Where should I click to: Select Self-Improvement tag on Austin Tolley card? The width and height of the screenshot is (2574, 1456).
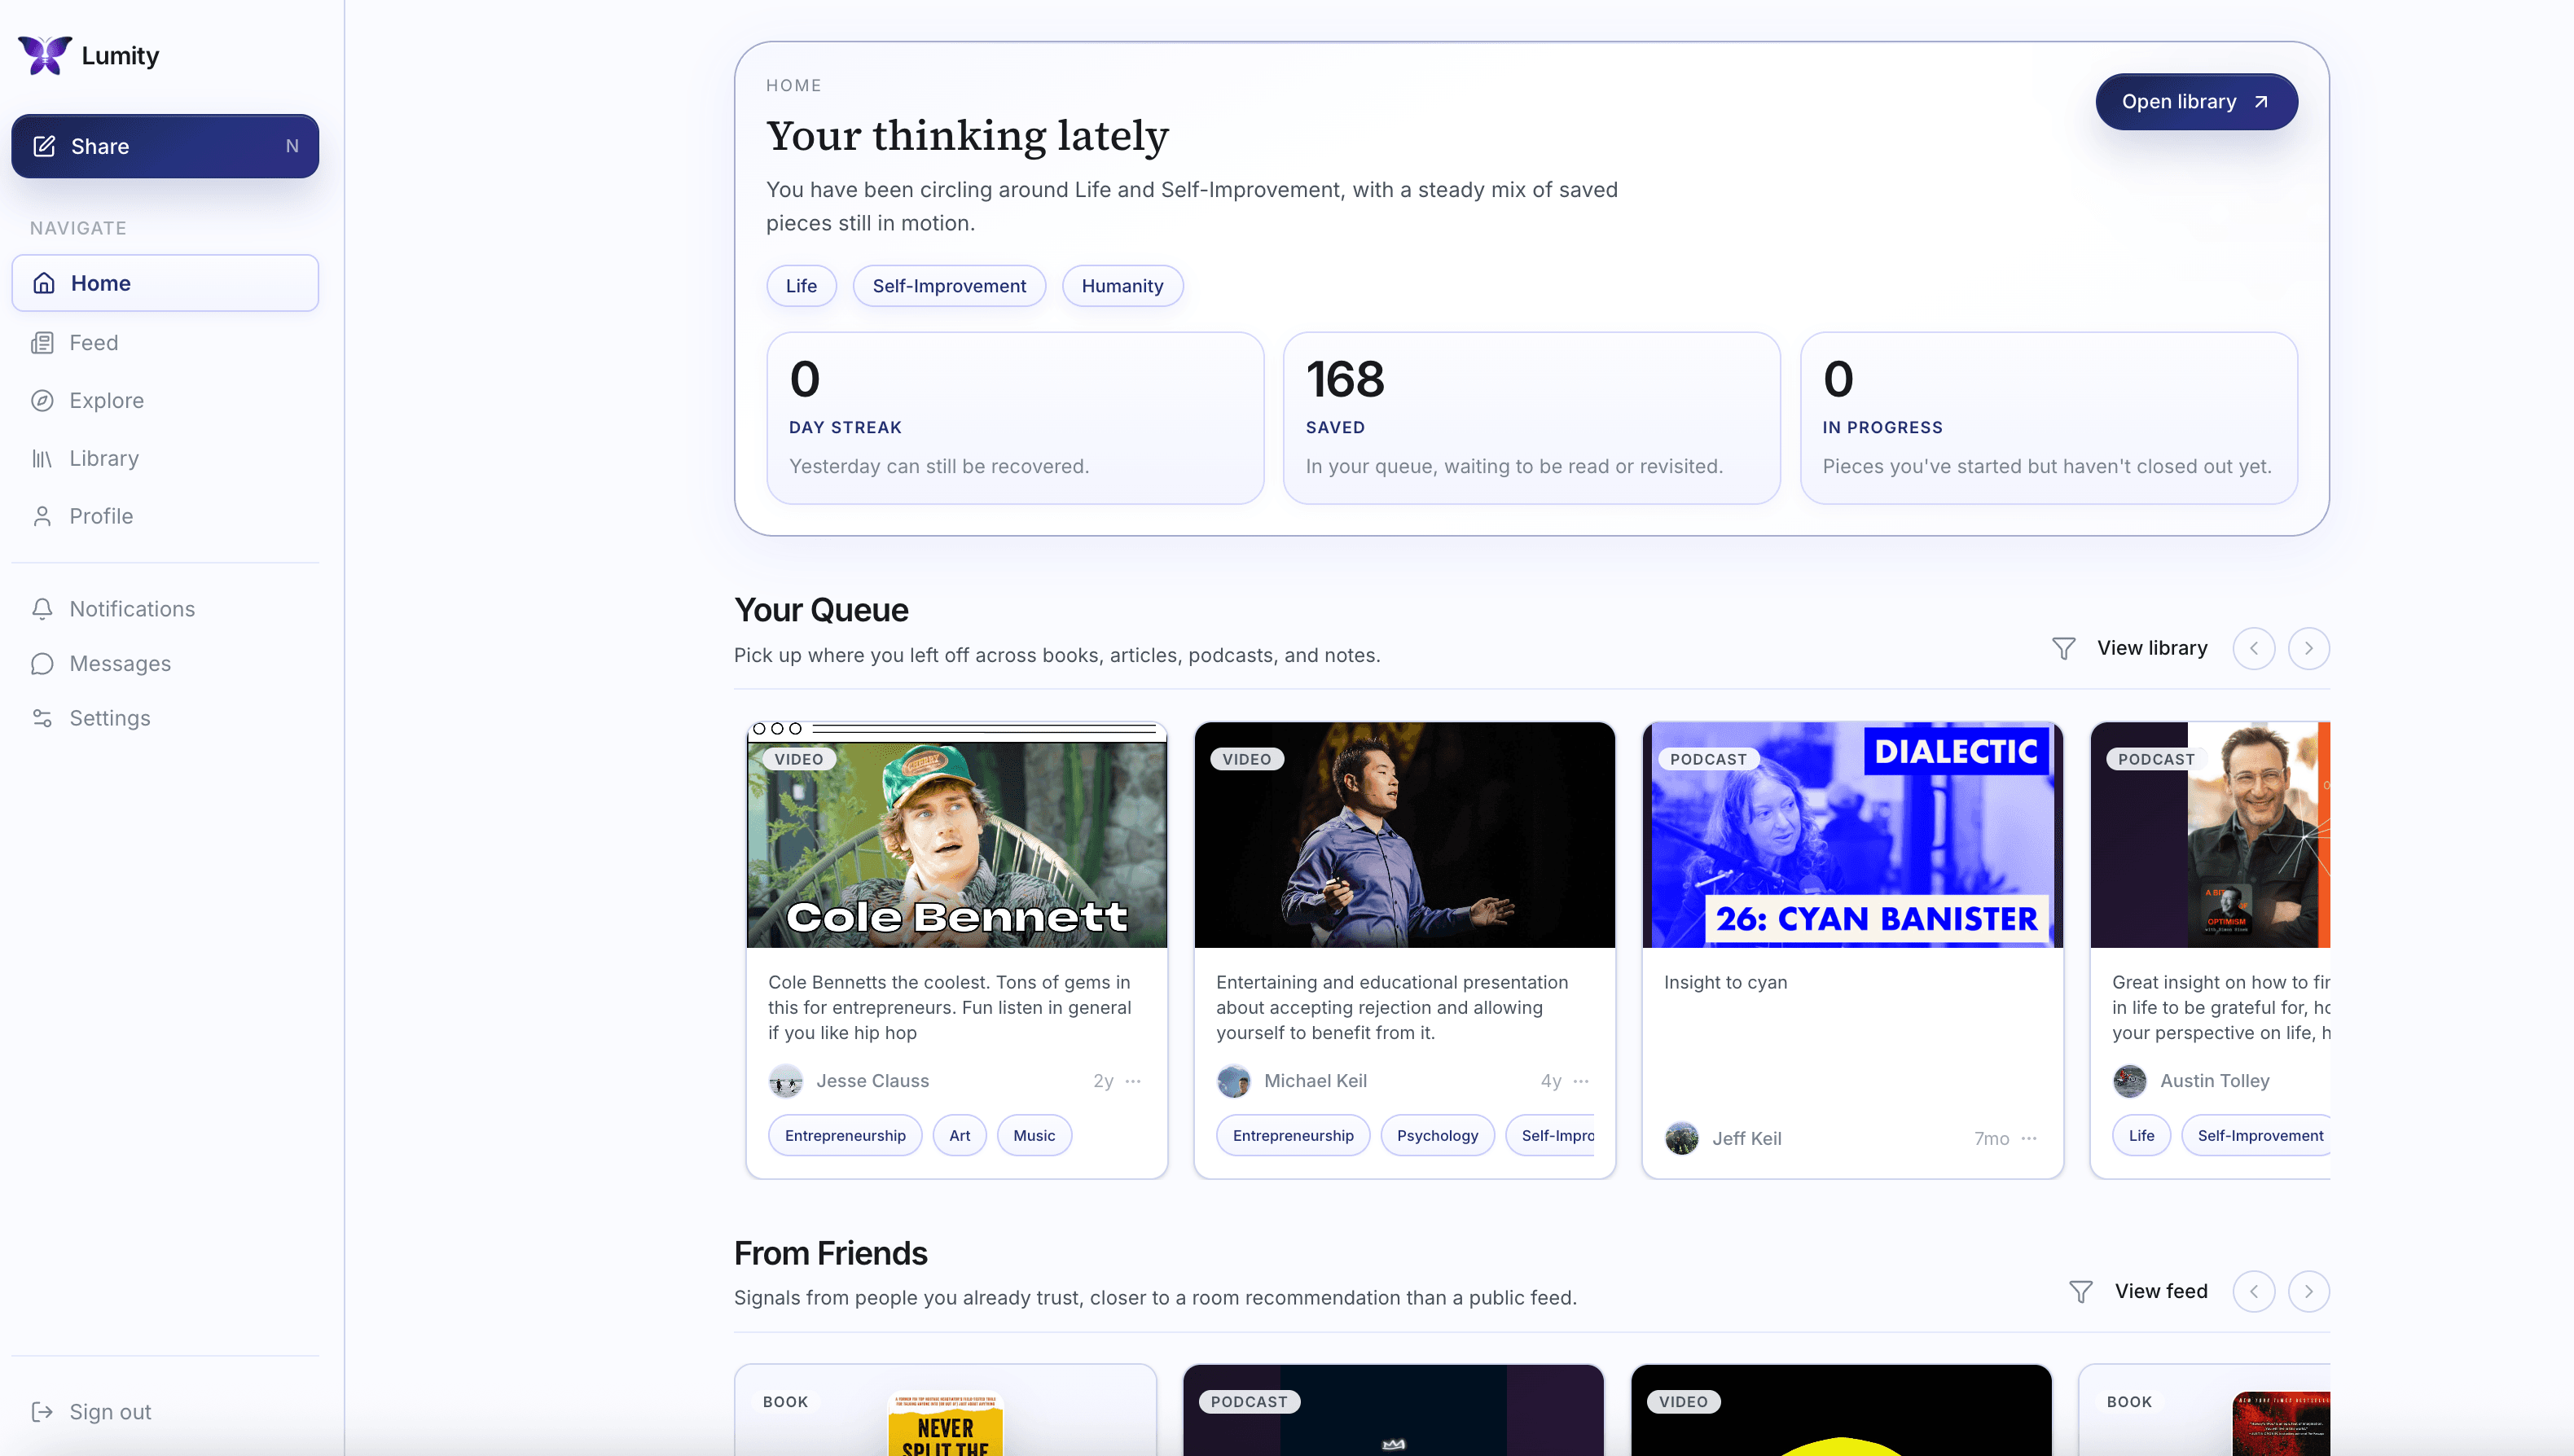tap(2258, 1136)
